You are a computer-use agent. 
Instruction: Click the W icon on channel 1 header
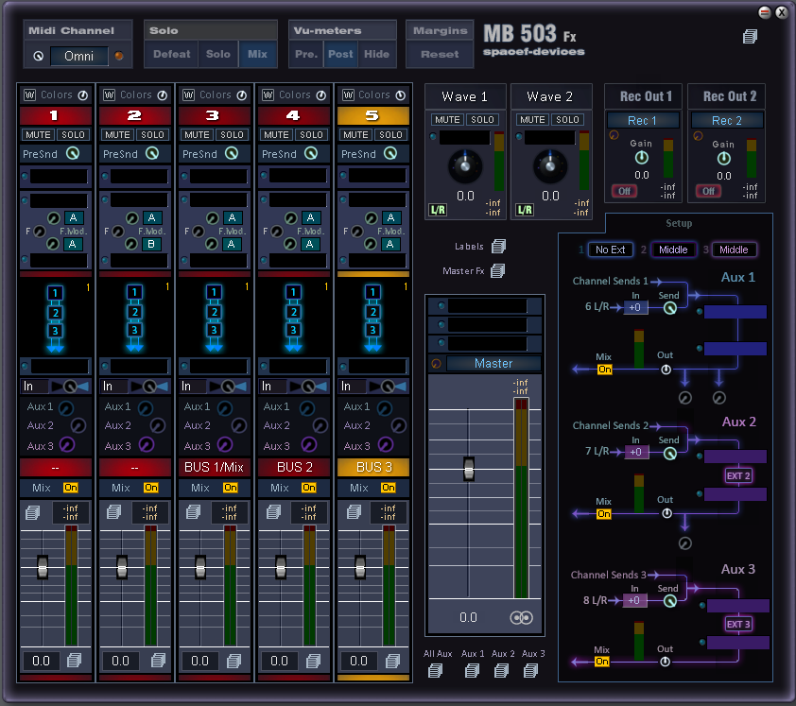[x=30, y=95]
